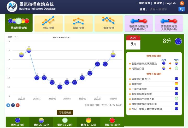Share chart via Facebook icon
This screenshot has width=188, height=128.
coord(13,105)
